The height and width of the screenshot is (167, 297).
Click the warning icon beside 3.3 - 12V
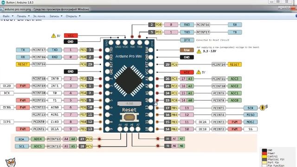(x=199, y=51)
